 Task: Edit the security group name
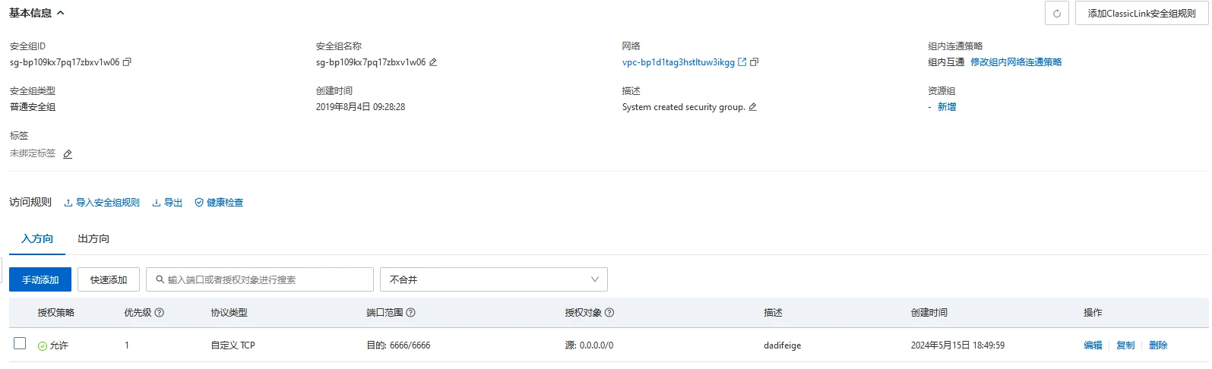point(433,62)
